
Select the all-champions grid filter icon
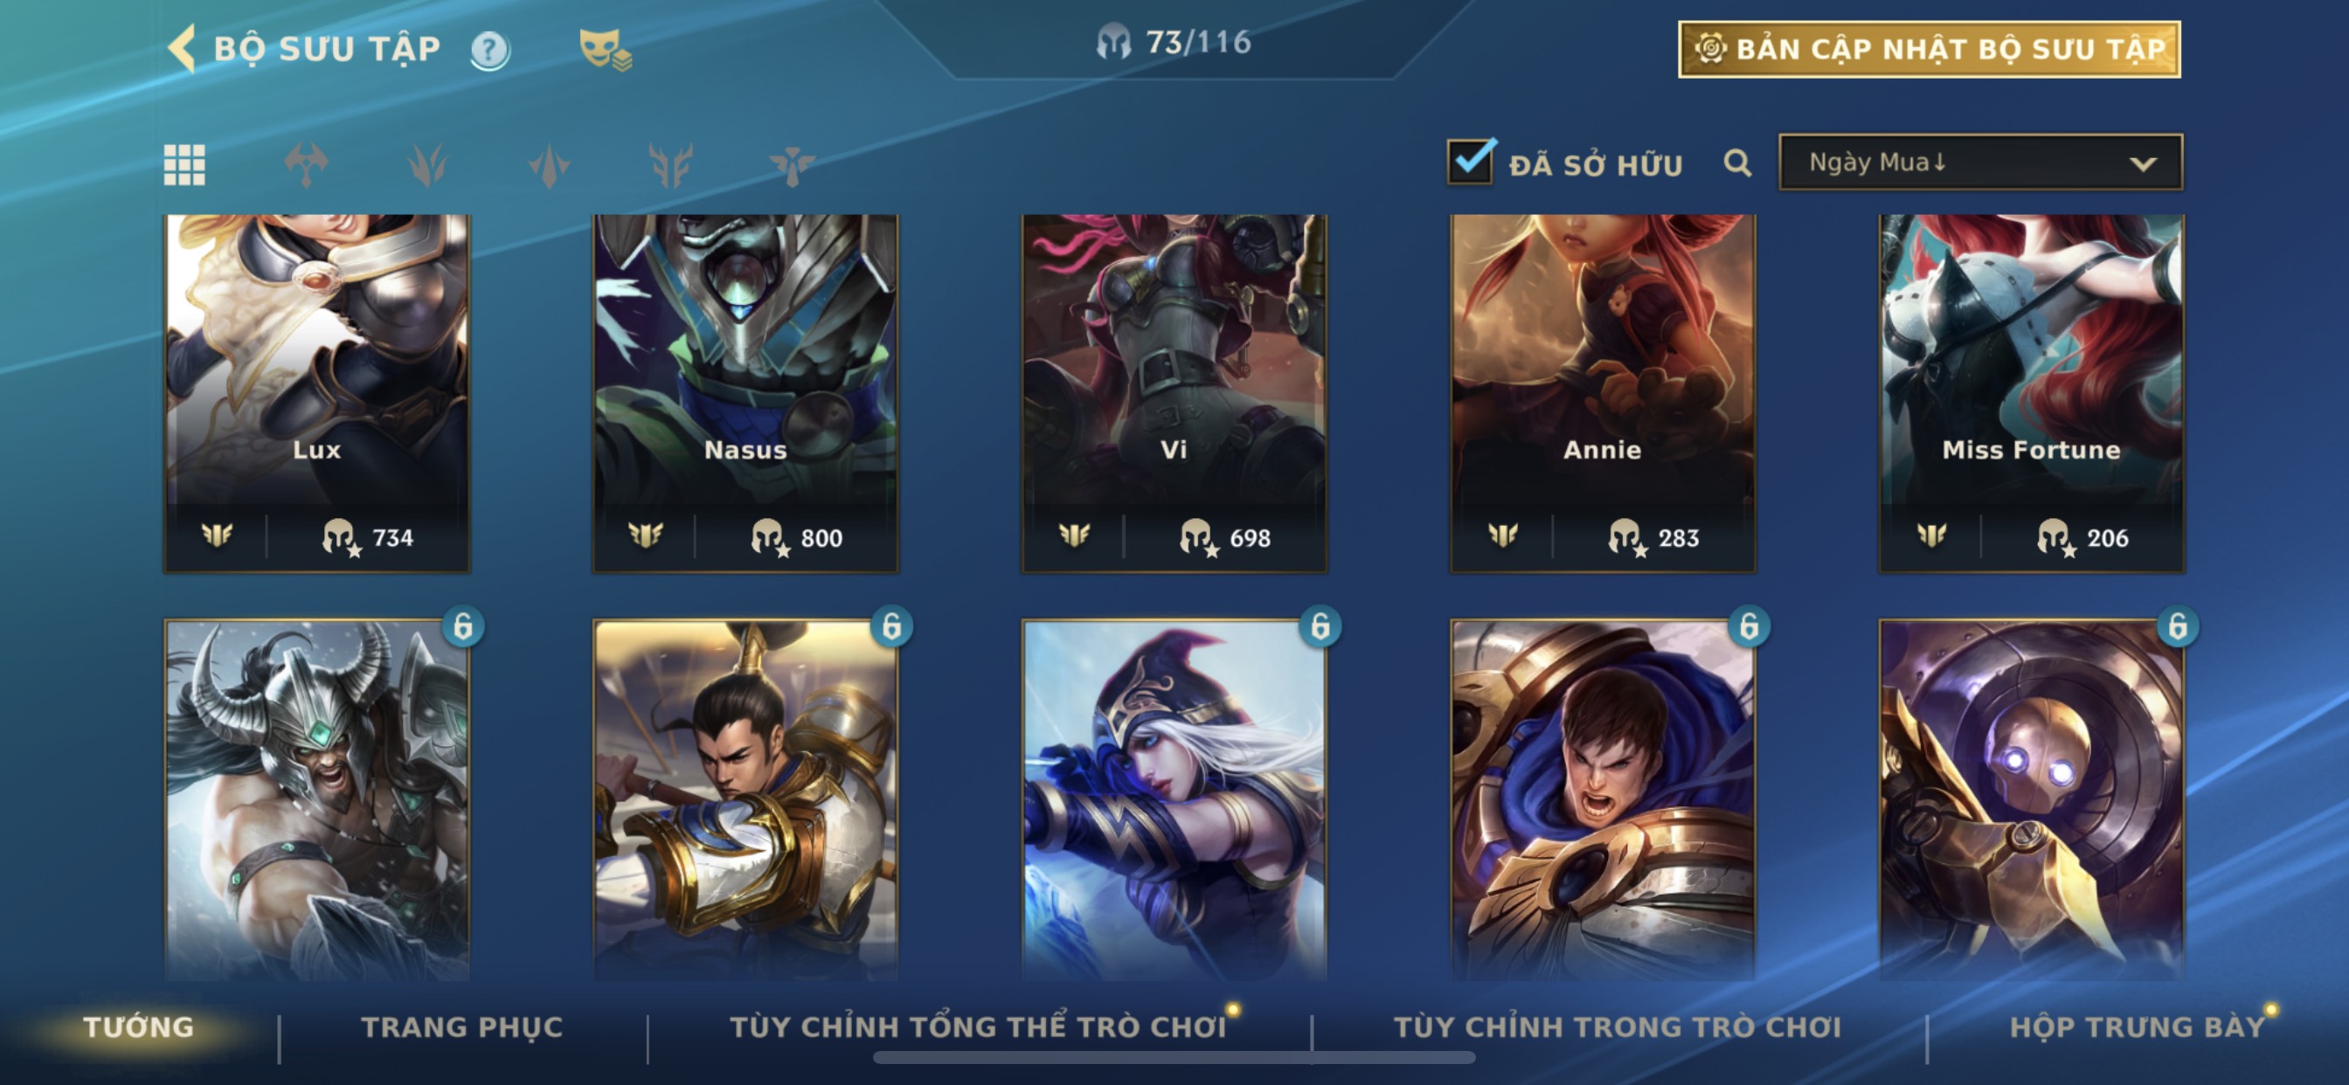coord(184,165)
